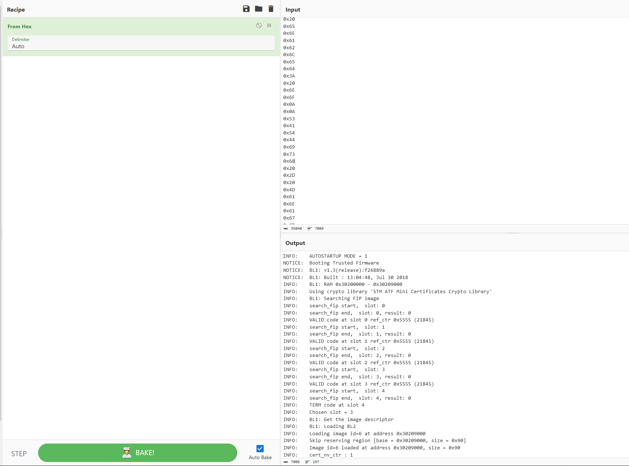Click the Using crypto library output line
Viewport: 629px width, 466px height.
point(388,292)
